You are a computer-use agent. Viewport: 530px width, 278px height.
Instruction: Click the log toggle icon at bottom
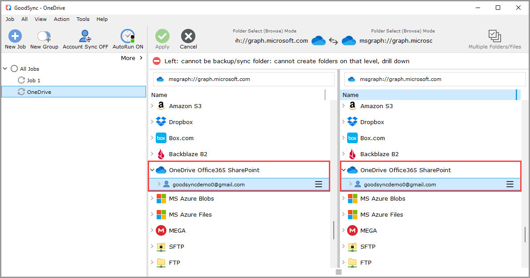(339, 272)
